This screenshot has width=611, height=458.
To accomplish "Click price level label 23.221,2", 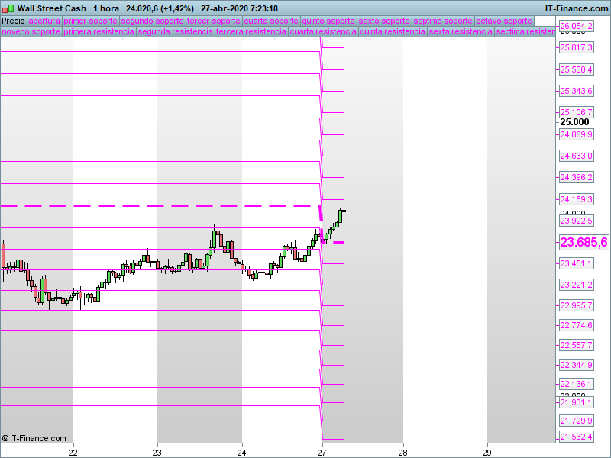I will pos(577,285).
